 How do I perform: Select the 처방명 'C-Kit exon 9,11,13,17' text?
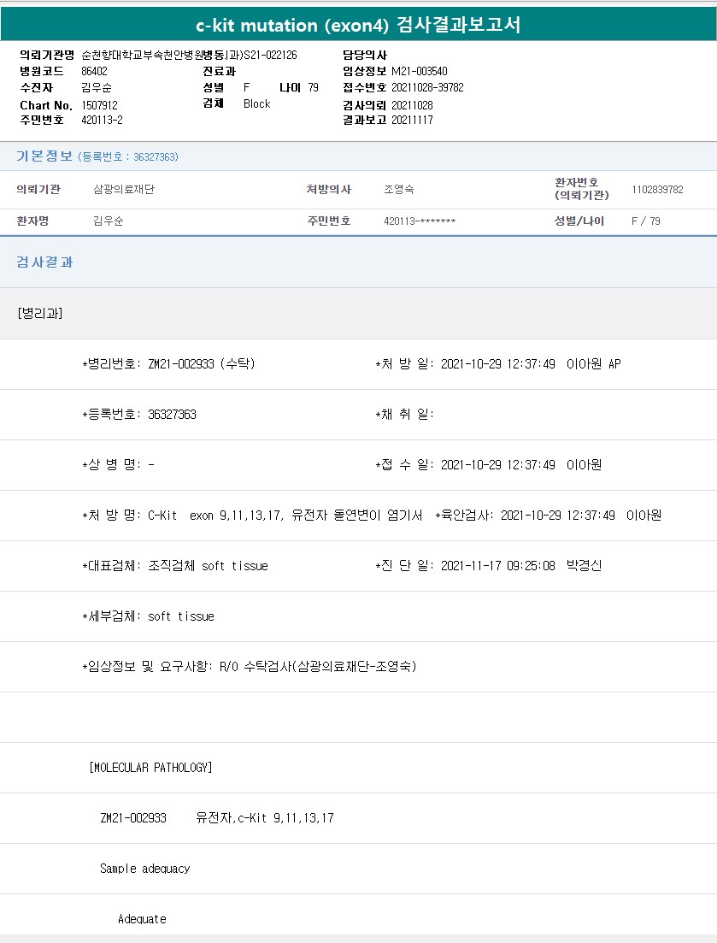(x=215, y=516)
